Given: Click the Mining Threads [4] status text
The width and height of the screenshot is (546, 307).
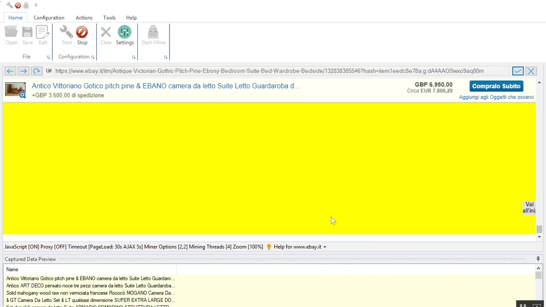Looking at the screenshot, I should point(210,247).
